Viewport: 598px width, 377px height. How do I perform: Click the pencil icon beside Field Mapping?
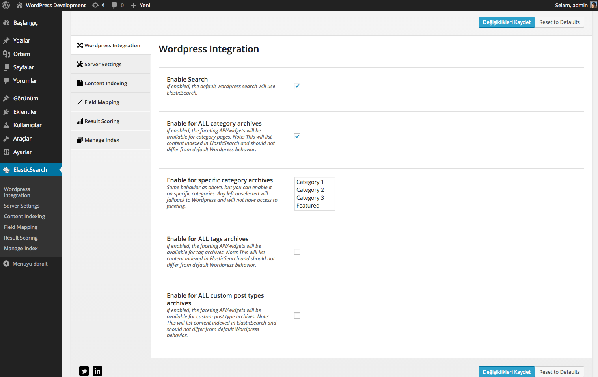(x=80, y=102)
